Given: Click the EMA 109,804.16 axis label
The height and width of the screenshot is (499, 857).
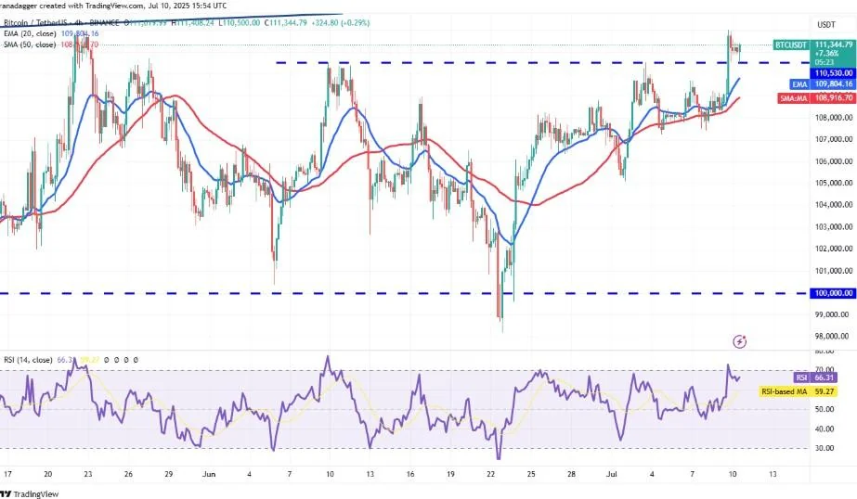Looking at the screenshot, I should point(824,84).
